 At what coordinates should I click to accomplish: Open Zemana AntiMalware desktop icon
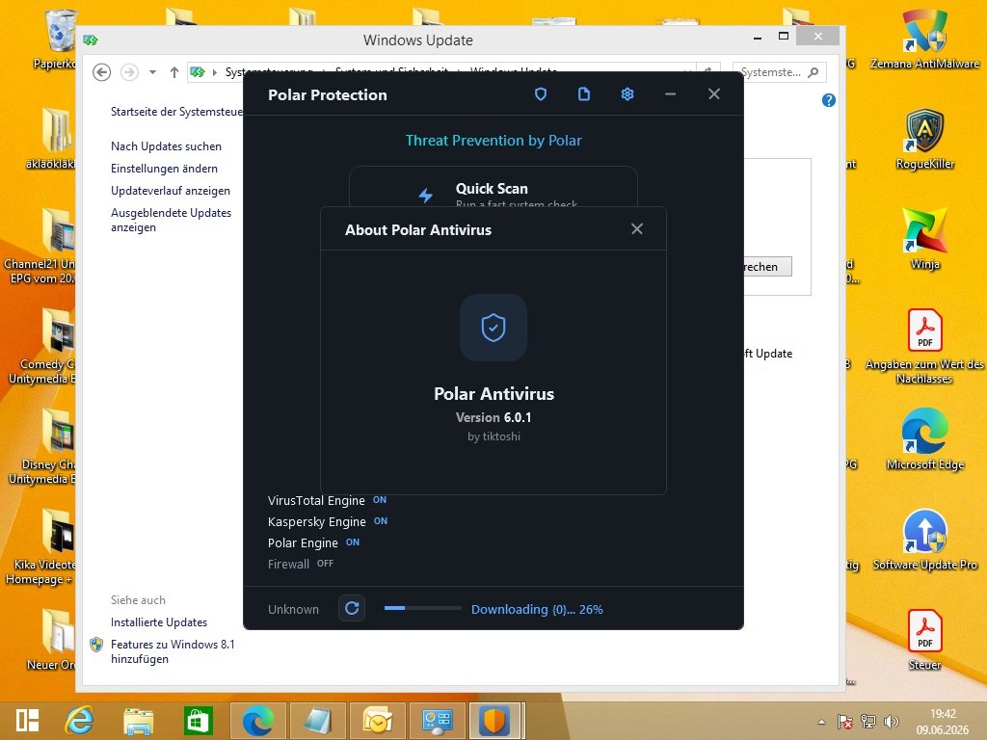[x=924, y=39]
